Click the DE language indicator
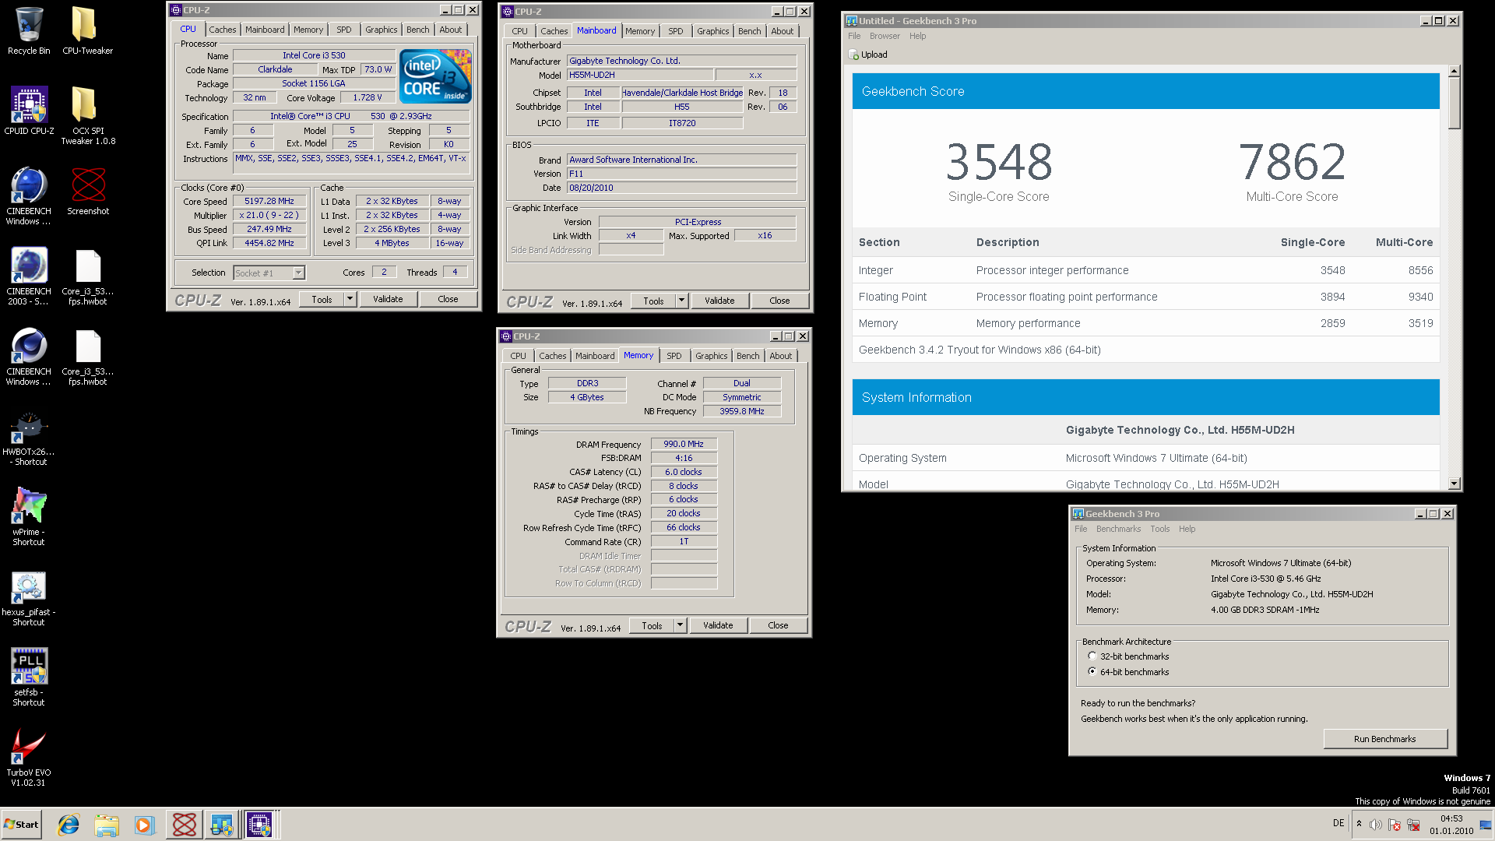This screenshot has height=841, width=1495. [1338, 823]
